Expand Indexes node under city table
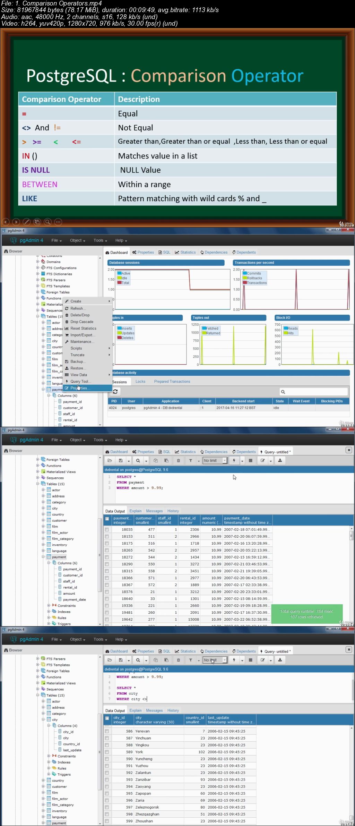The width and height of the screenshot is (355, 826). pos(49,762)
